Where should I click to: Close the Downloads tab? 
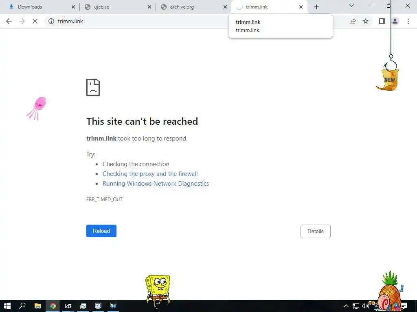73,7
